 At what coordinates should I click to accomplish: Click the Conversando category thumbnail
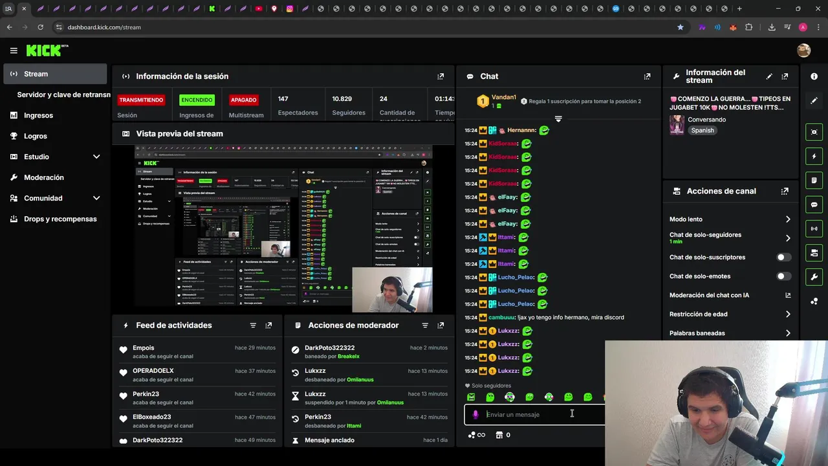click(677, 125)
